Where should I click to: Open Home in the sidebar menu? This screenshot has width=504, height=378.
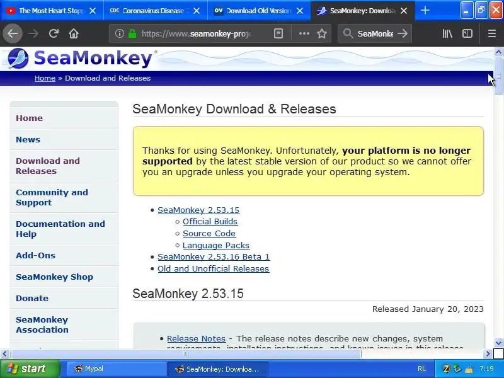tap(29, 118)
